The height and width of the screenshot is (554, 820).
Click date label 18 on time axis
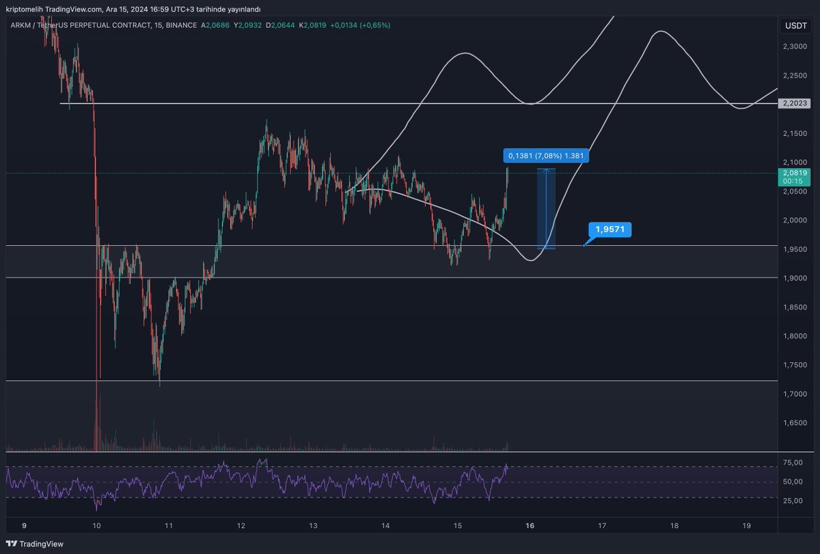pos(674,526)
